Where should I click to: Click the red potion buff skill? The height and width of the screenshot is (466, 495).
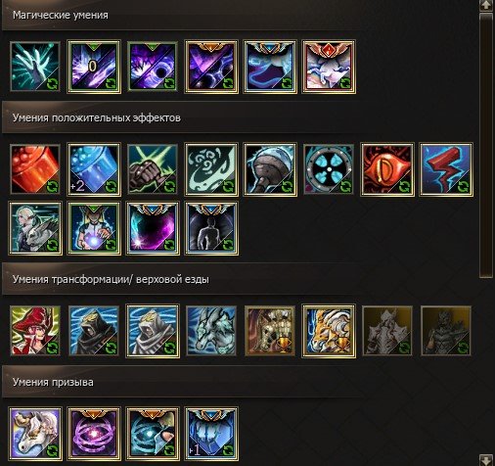pos(35,169)
